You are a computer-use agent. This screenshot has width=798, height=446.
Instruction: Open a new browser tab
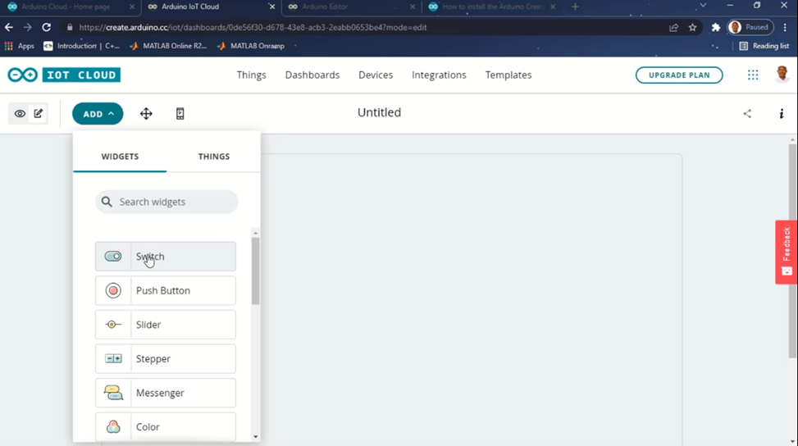pos(575,7)
